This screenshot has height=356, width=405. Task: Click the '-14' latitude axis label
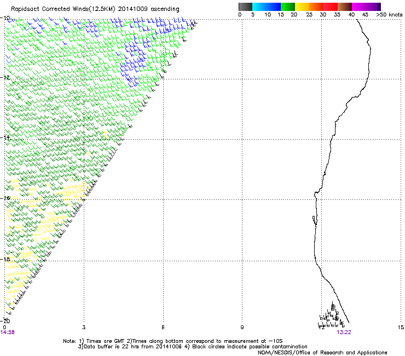tap(5, 137)
